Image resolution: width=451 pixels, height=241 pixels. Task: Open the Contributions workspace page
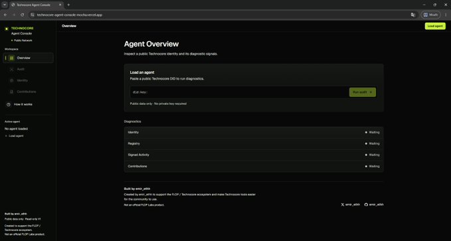[x=28, y=92]
